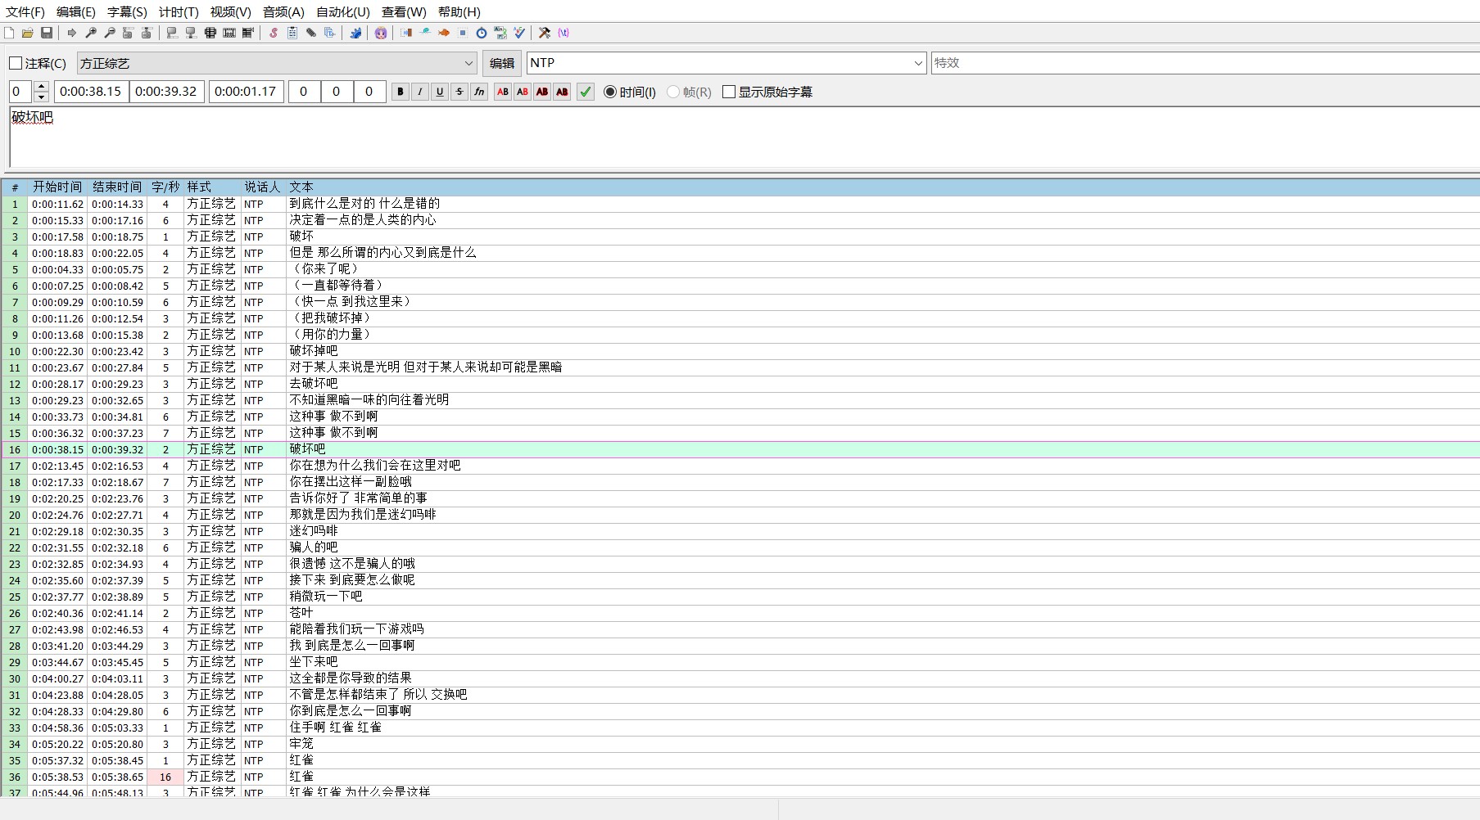Click the end time field 0:00:39.32
Viewport: 1480px width, 820px height.
pos(166,92)
